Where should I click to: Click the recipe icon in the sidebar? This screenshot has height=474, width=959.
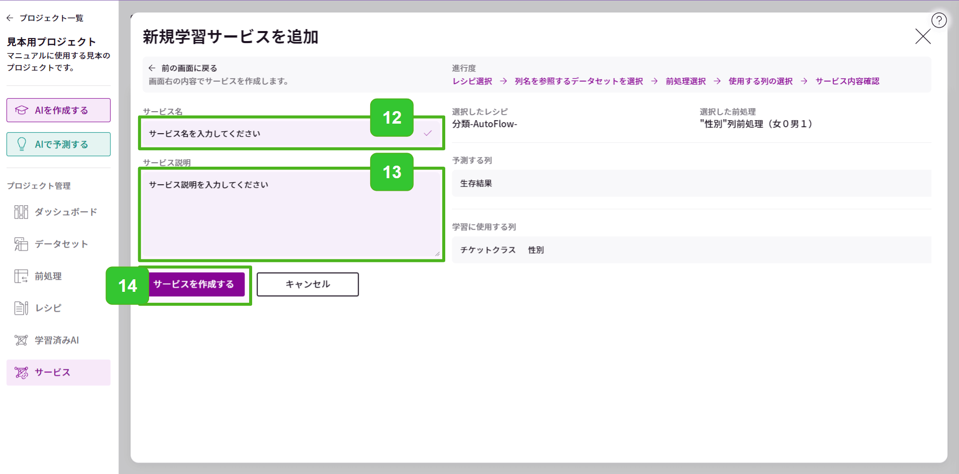pos(21,308)
